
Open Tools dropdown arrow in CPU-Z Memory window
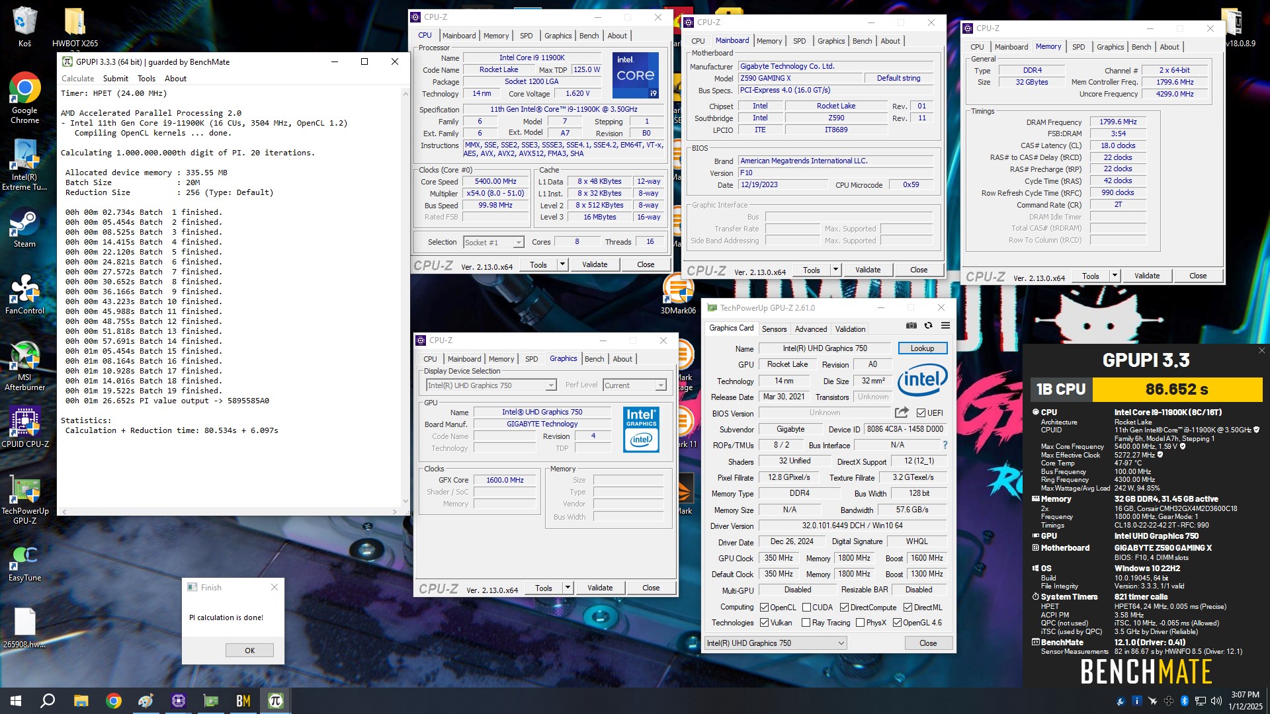click(x=1115, y=276)
